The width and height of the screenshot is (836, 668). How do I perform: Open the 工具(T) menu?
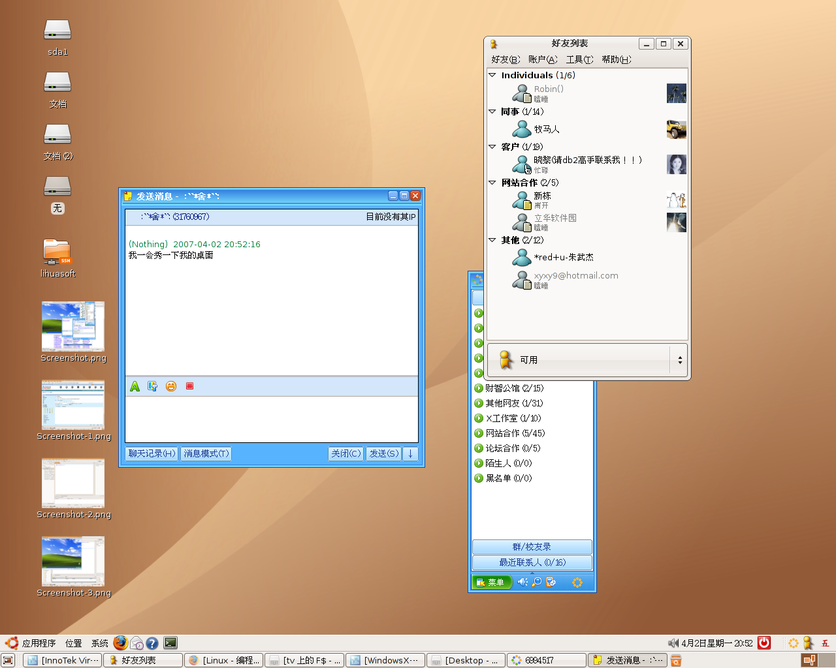click(579, 59)
